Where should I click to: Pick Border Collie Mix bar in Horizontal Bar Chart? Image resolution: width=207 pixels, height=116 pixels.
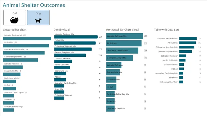(113, 72)
